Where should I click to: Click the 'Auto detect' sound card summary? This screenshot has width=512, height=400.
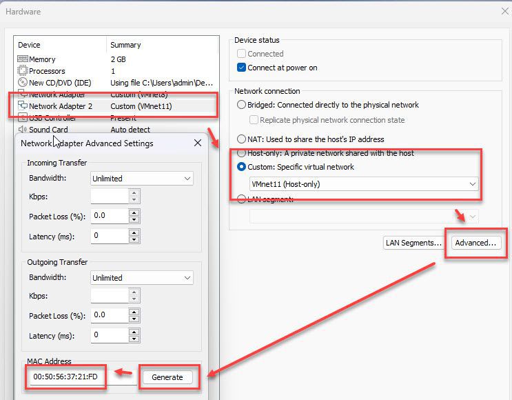(x=130, y=130)
